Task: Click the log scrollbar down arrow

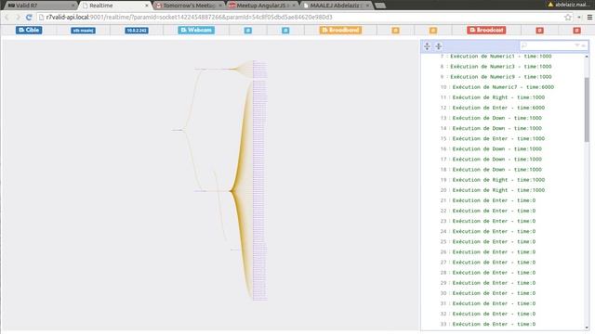Action: (587, 328)
